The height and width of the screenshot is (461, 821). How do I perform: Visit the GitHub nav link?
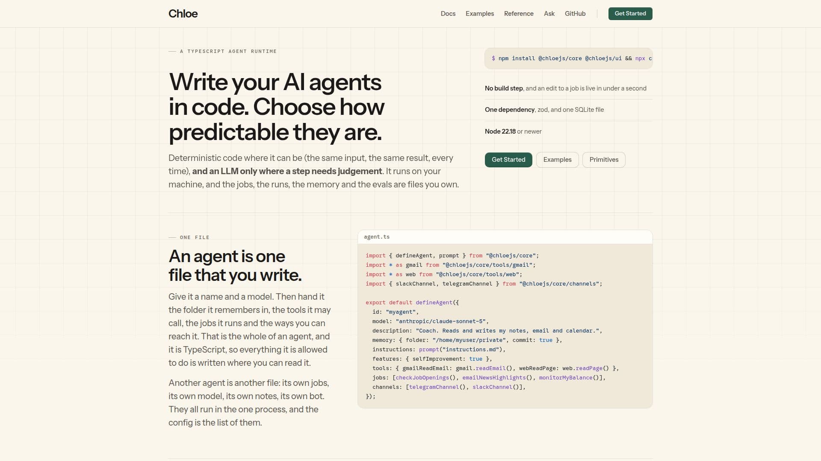(x=575, y=14)
